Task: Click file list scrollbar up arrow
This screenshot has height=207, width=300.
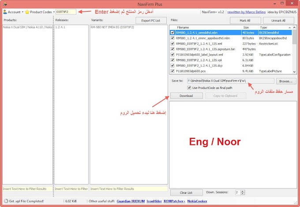Action: pyautogui.click(x=294, y=27)
